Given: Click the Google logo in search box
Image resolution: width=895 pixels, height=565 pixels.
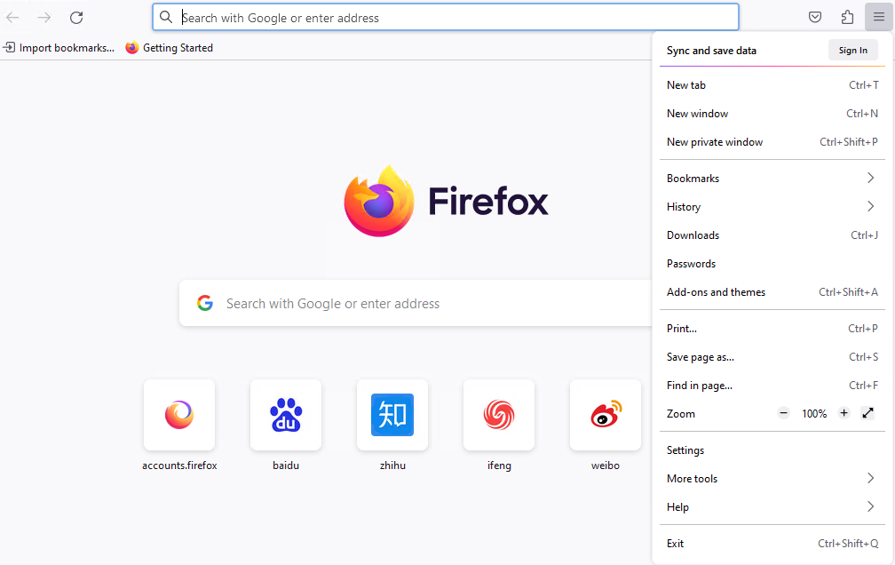Looking at the screenshot, I should pyautogui.click(x=205, y=303).
